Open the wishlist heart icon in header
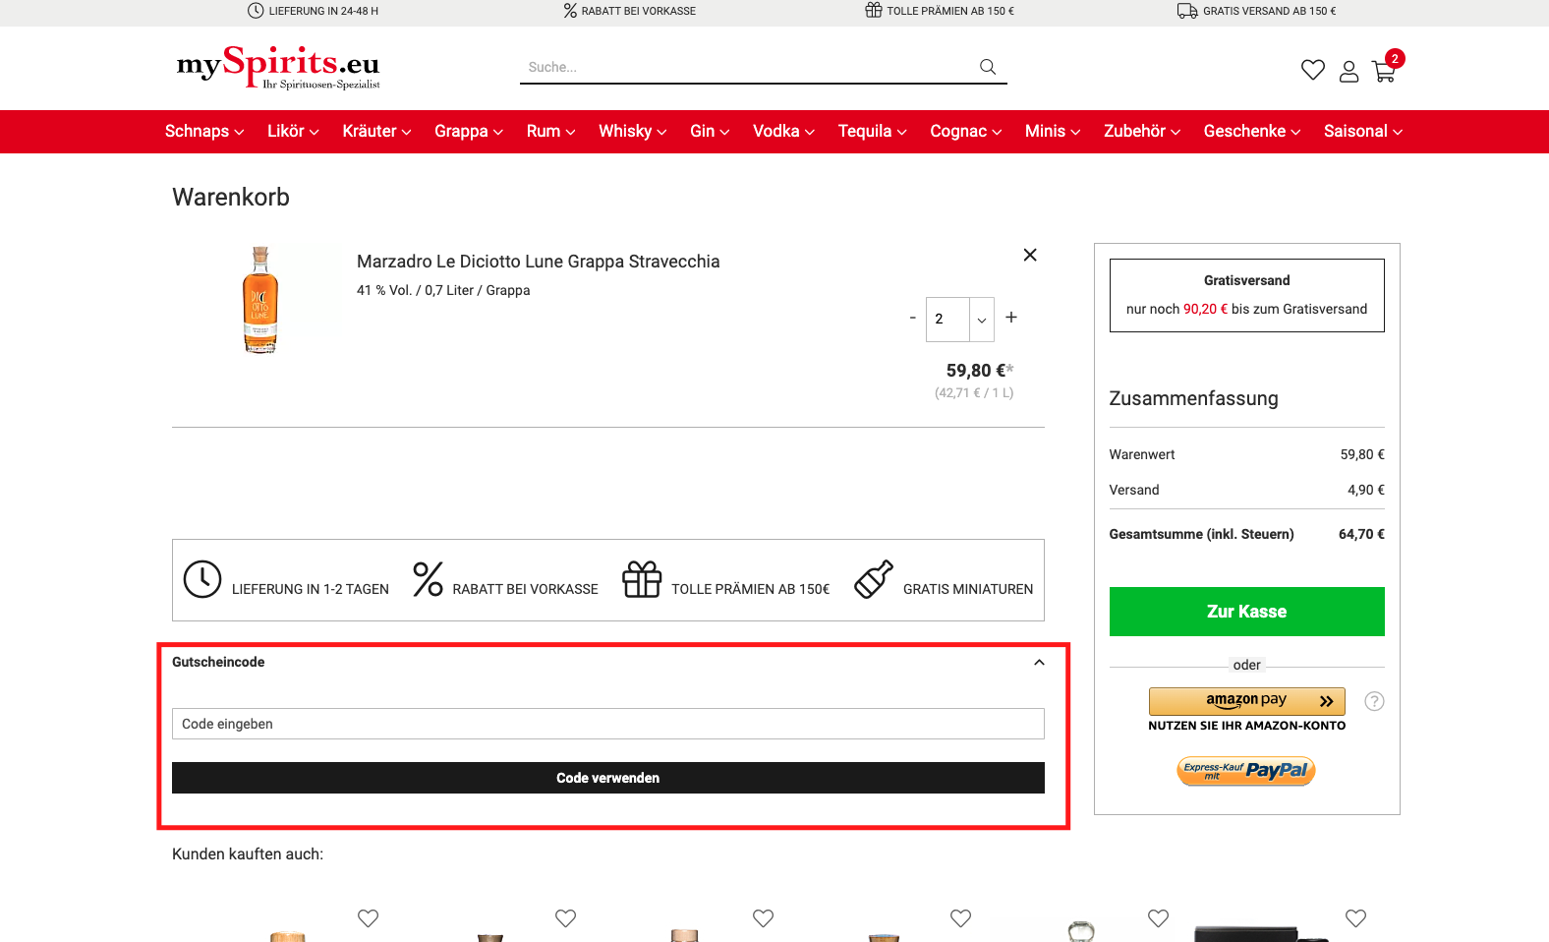The height and width of the screenshot is (942, 1549). (x=1312, y=70)
